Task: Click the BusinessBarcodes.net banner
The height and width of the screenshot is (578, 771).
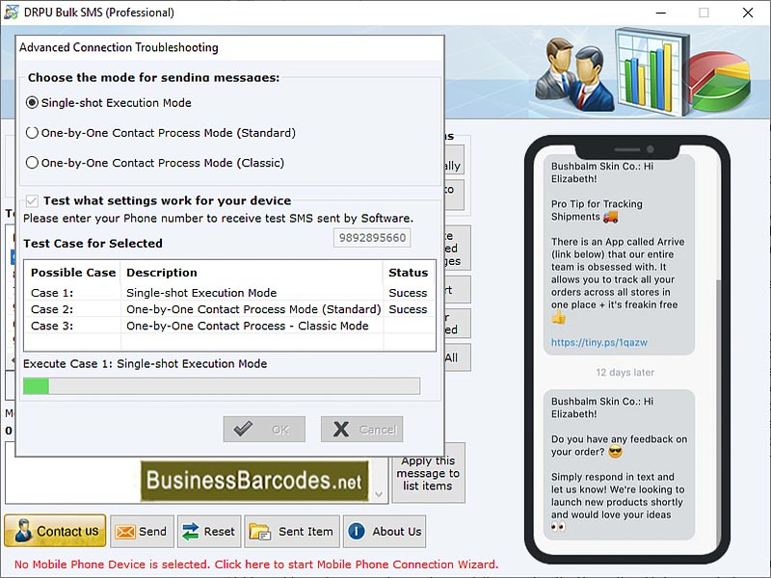Action: [254, 481]
